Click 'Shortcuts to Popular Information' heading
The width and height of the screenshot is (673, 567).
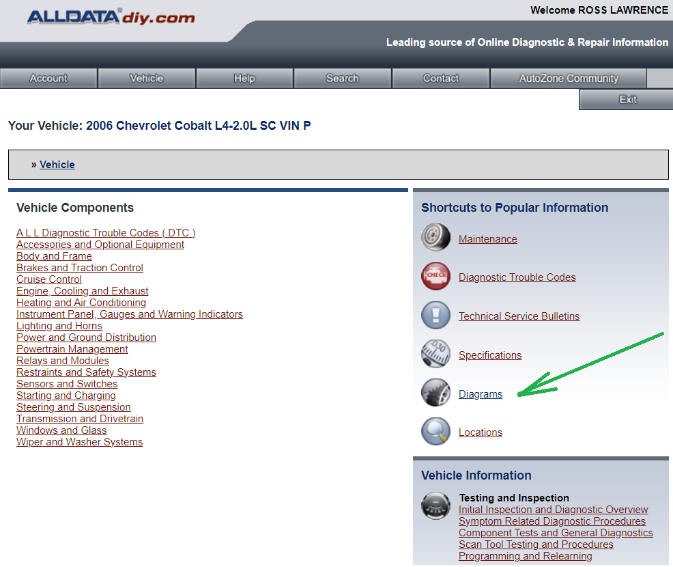515,208
